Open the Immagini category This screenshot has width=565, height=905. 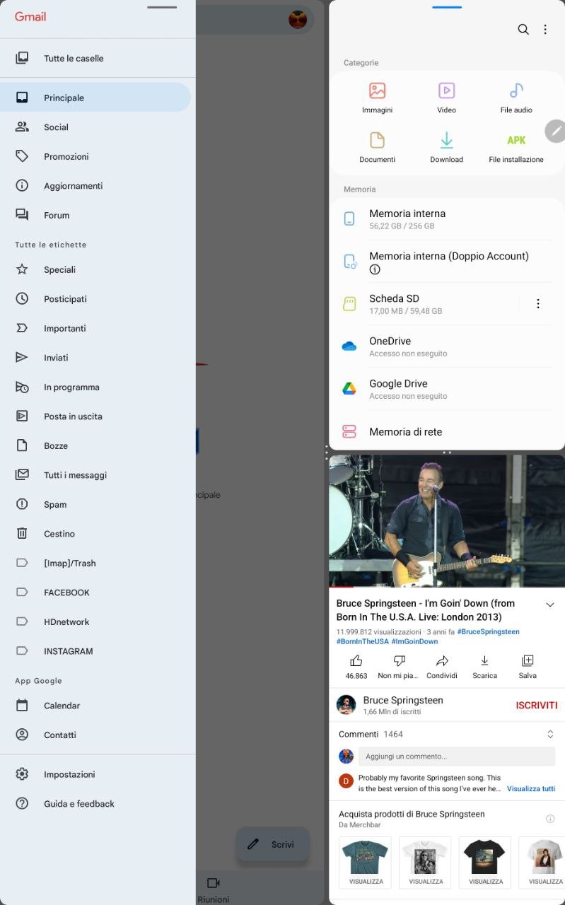tap(377, 98)
